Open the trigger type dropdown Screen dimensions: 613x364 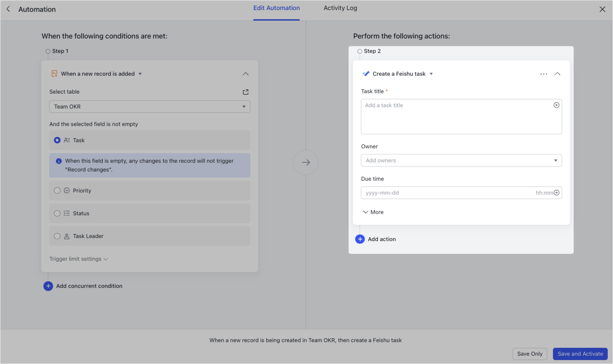tap(140, 74)
